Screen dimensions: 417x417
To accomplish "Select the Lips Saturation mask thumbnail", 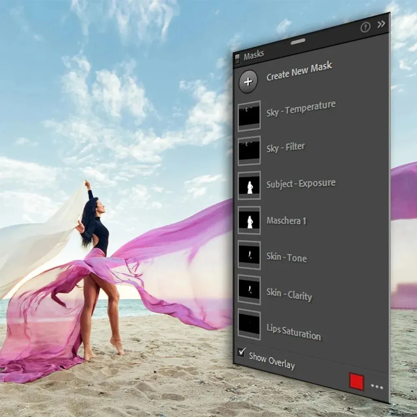I will [249, 324].
